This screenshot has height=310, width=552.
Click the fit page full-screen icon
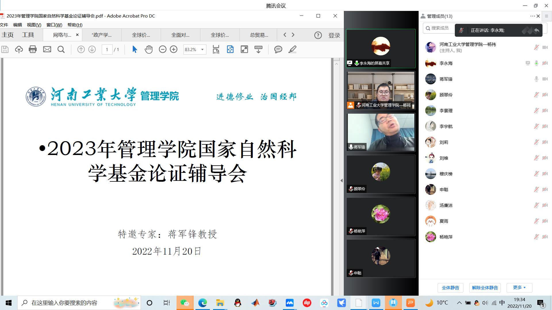(244, 49)
